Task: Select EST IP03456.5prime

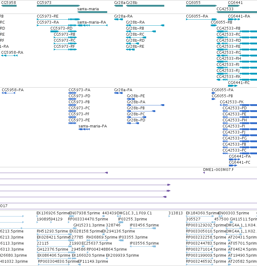Action: coord(144,225)
